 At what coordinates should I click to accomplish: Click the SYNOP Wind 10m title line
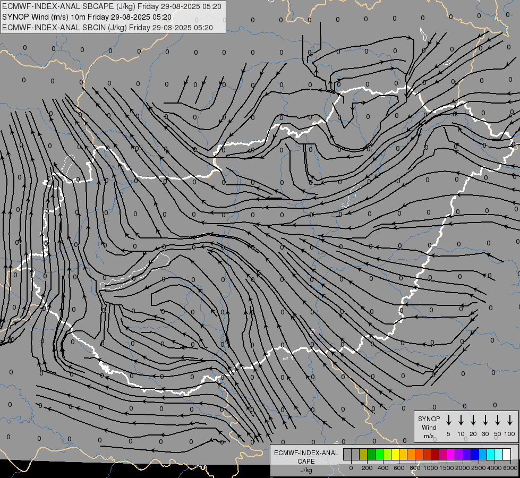[87, 17]
